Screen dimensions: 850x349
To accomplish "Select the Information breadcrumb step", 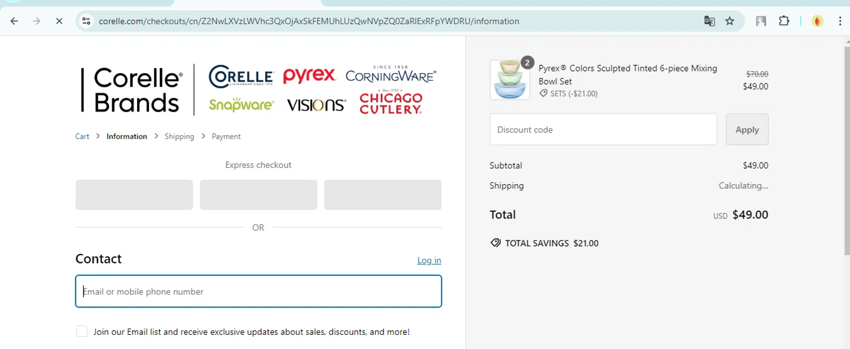I will [126, 137].
